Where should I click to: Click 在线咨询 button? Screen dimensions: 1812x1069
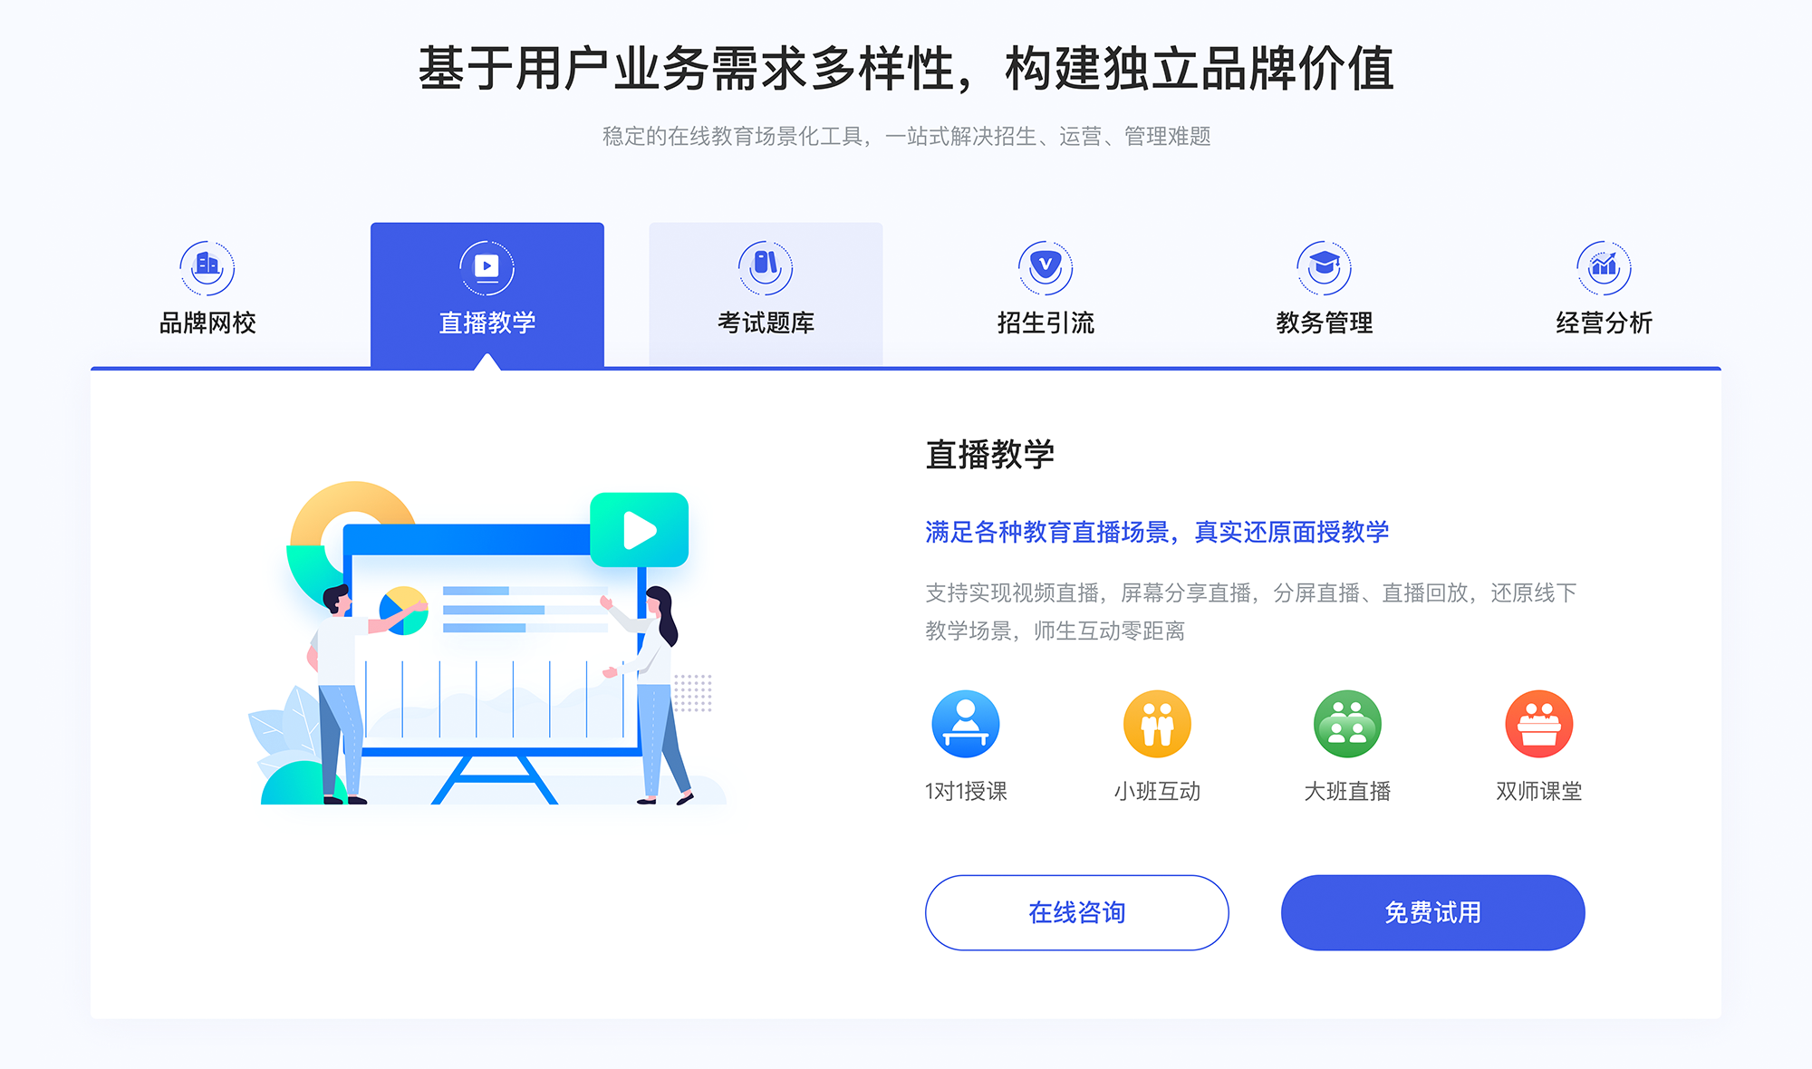tap(1079, 912)
